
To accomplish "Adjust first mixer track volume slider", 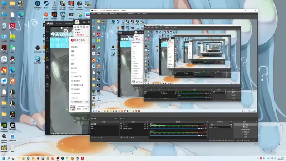I will point(175,128).
